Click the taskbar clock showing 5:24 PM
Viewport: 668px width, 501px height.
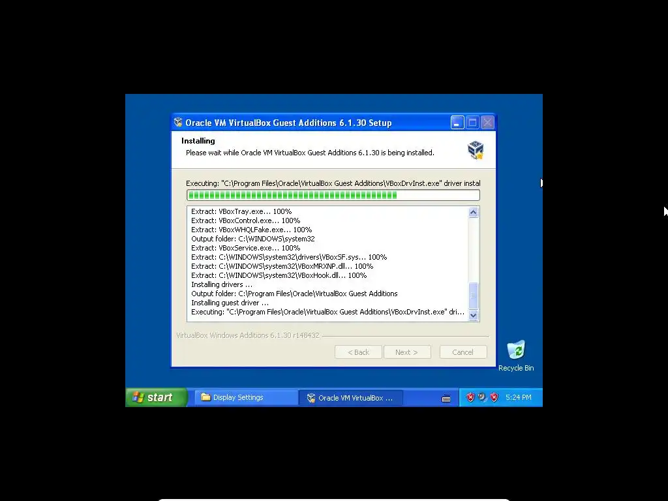(x=519, y=397)
